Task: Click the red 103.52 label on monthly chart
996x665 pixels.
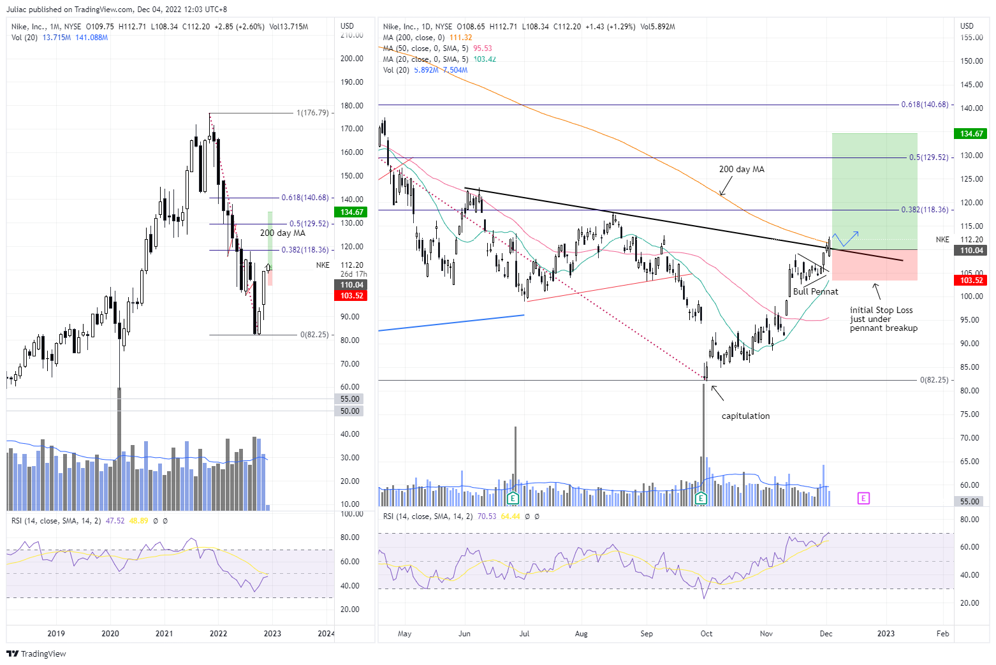Action: click(352, 296)
